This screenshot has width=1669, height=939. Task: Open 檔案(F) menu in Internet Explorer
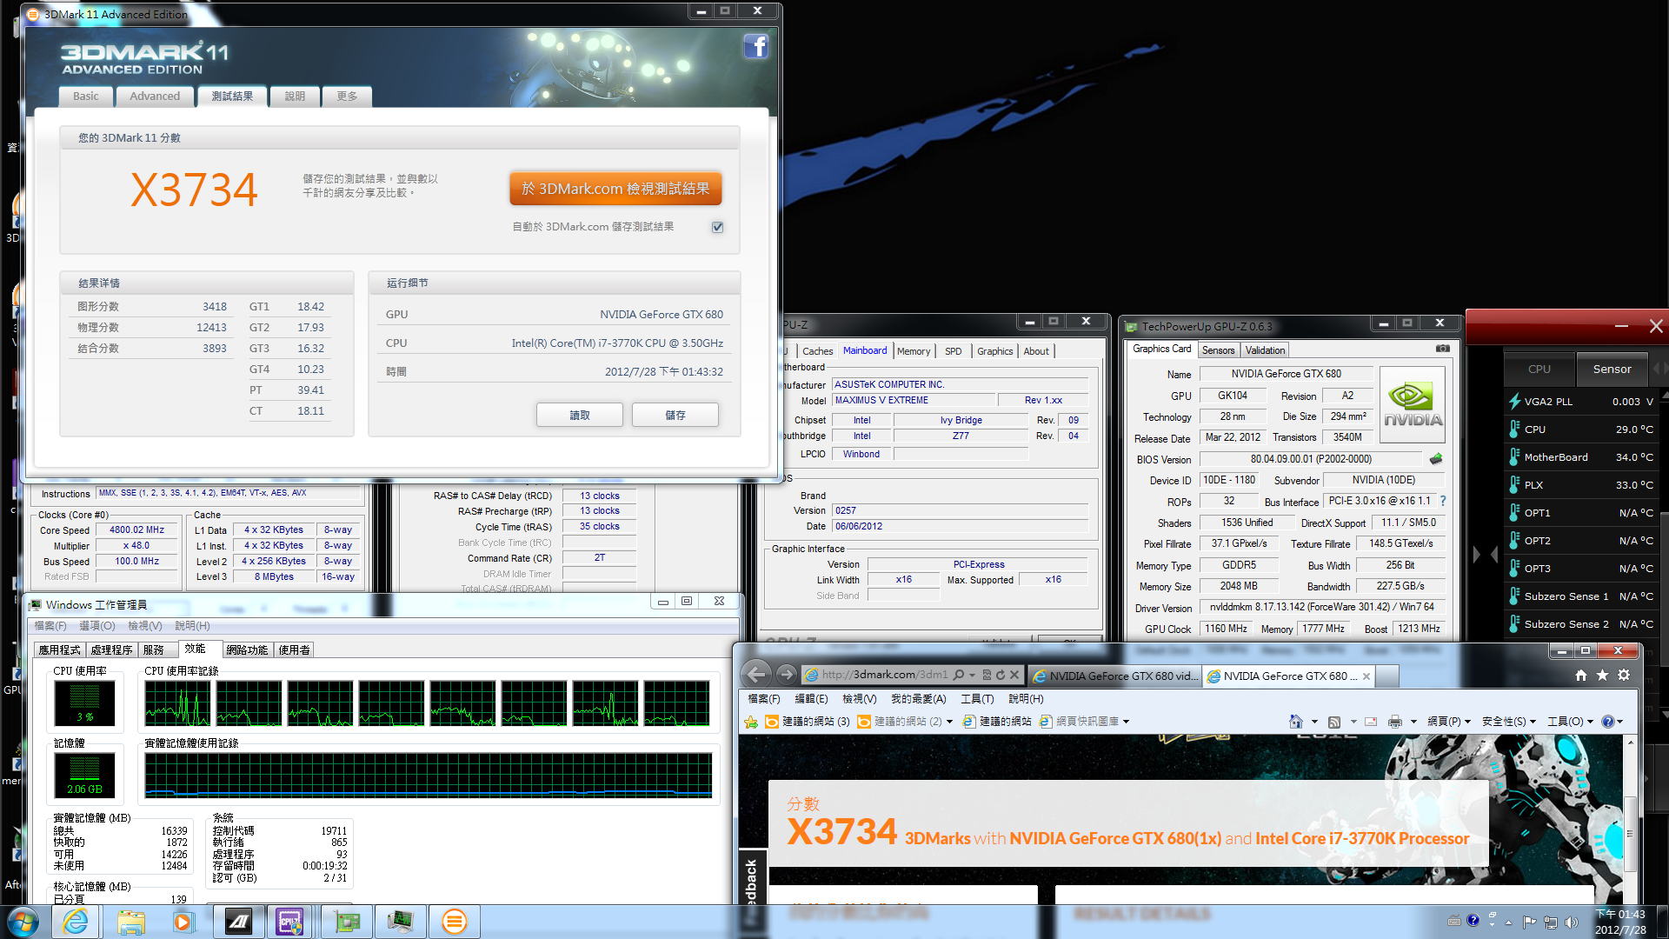763,699
